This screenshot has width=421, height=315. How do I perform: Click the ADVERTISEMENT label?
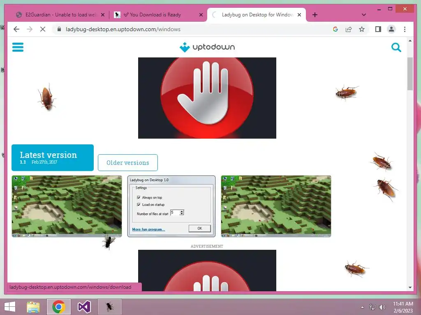[x=207, y=246]
